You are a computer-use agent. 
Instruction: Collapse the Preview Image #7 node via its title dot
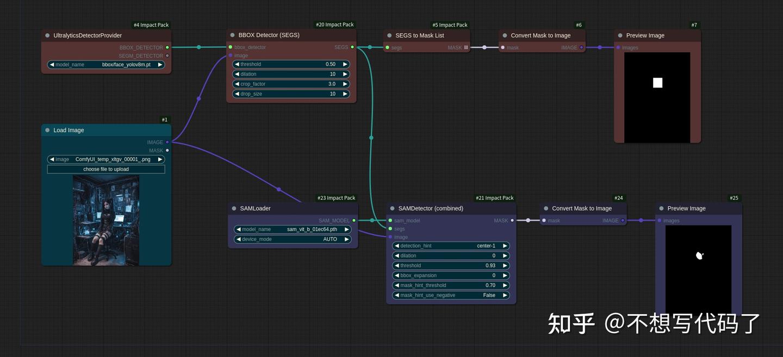(620, 35)
